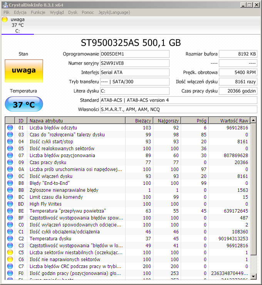The height and width of the screenshot is (285, 262).
Task: Click the 'Najgorszy' column header
Action: tap(167, 121)
